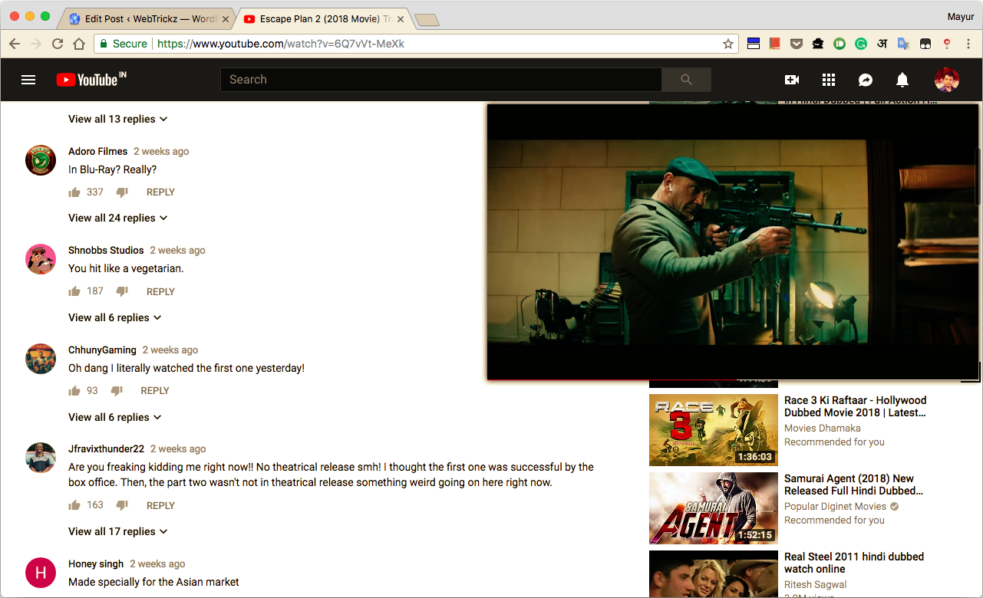Viewport: 983px width, 598px height.
Task: Expand View all 13 replies
Action: 118,119
